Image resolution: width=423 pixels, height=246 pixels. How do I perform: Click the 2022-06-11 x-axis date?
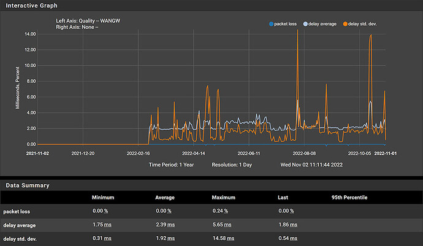tap(249, 154)
